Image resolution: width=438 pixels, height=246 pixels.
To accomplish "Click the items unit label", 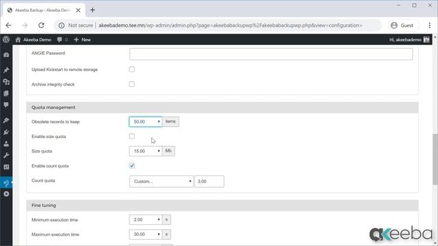I will [x=170, y=122].
